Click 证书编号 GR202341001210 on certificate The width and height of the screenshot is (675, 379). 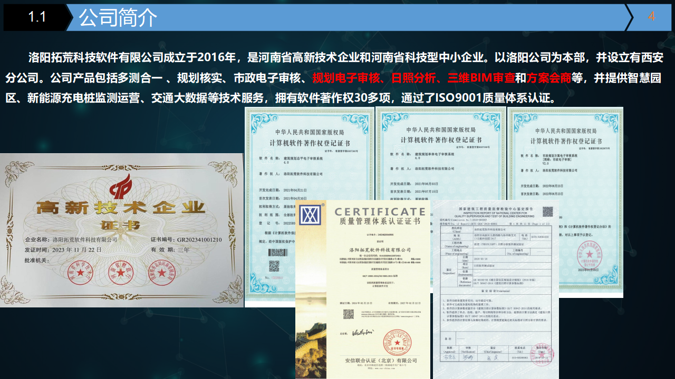186,240
